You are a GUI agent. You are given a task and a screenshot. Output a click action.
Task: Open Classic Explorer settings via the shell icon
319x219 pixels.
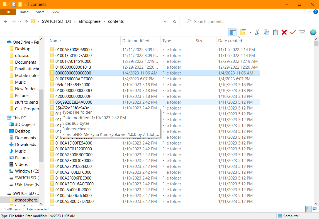[x=313, y=32]
